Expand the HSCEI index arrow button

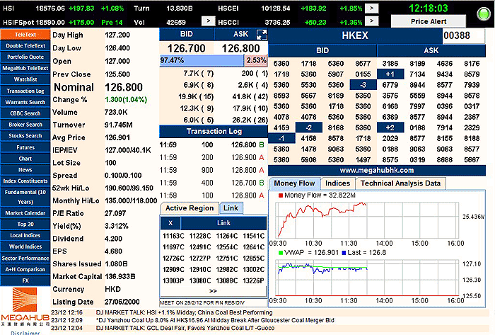[372, 7]
